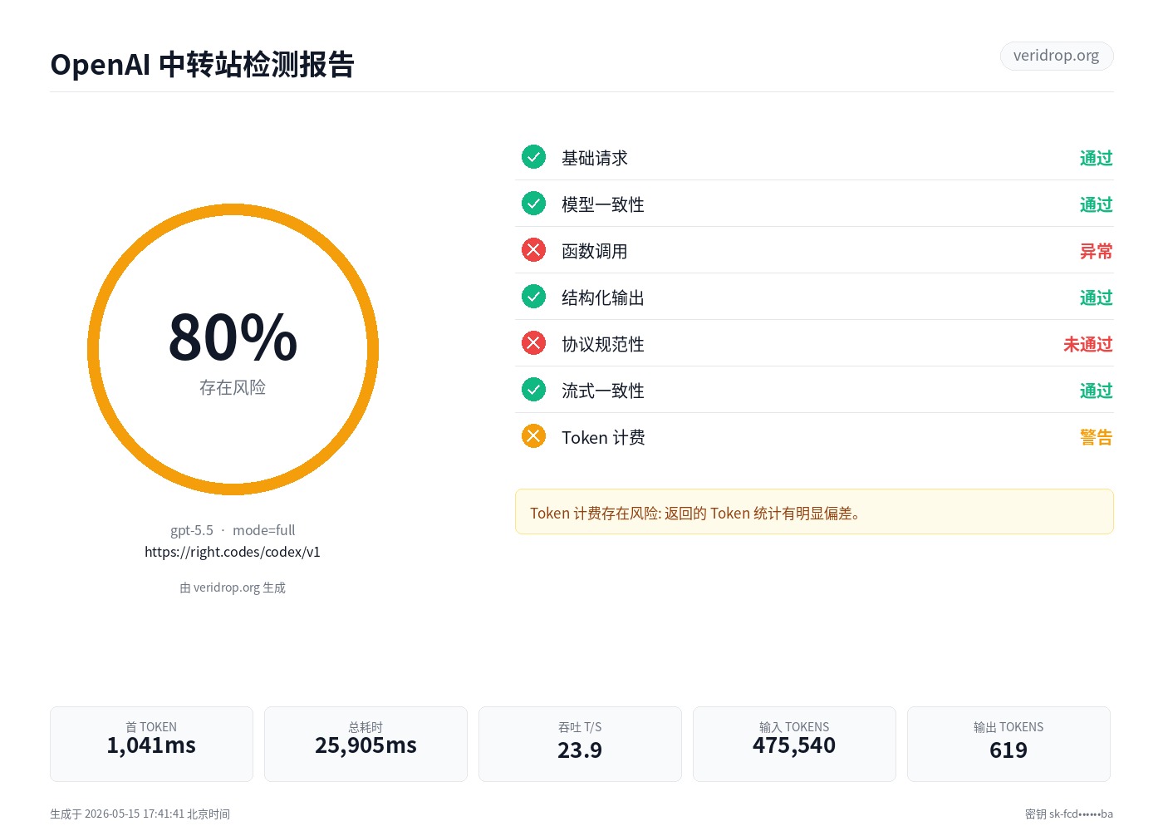Click the Token 计费存在风险 warning banner
The width and height of the screenshot is (1163, 831).
click(814, 512)
